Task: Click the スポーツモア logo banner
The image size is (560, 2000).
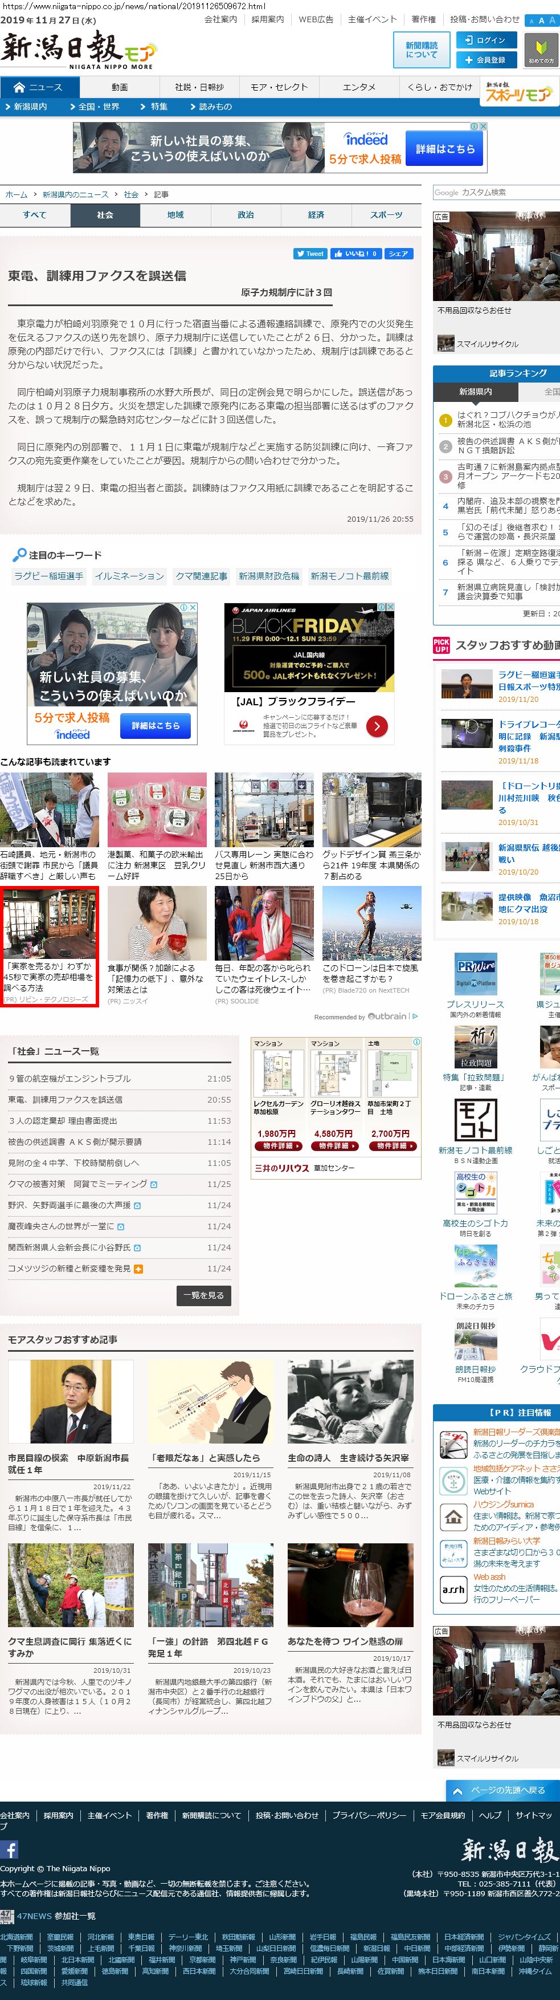Action: click(x=519, y=92)
